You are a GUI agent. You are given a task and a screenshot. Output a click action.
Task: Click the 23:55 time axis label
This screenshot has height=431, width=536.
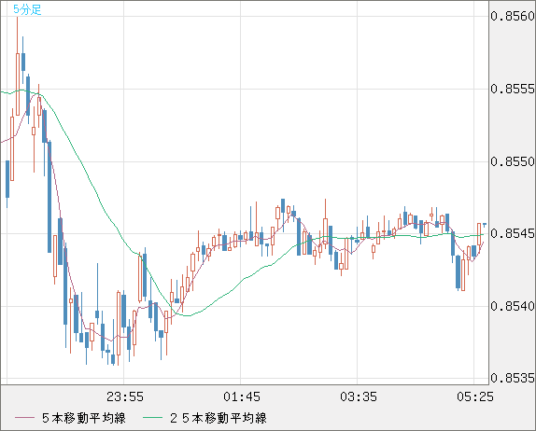(125, 396)
